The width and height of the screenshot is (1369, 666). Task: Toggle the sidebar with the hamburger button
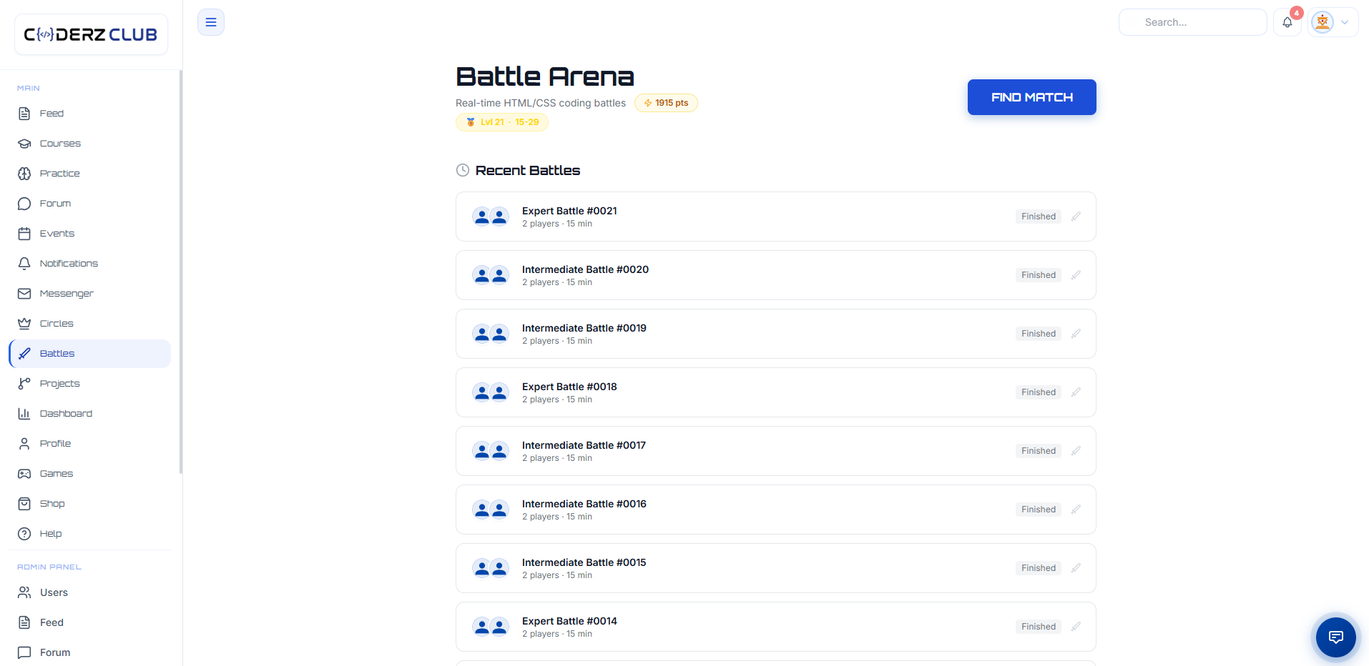211,22
